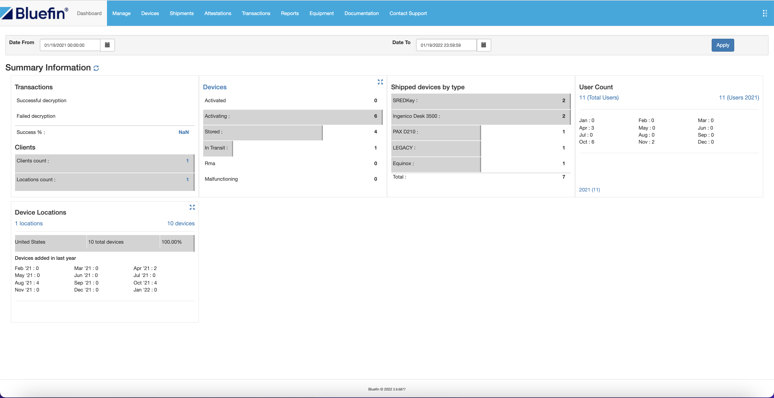Click into the Date From field
Image resolution: width=774 pixels, height=398 pixels.
click(70, 45)
